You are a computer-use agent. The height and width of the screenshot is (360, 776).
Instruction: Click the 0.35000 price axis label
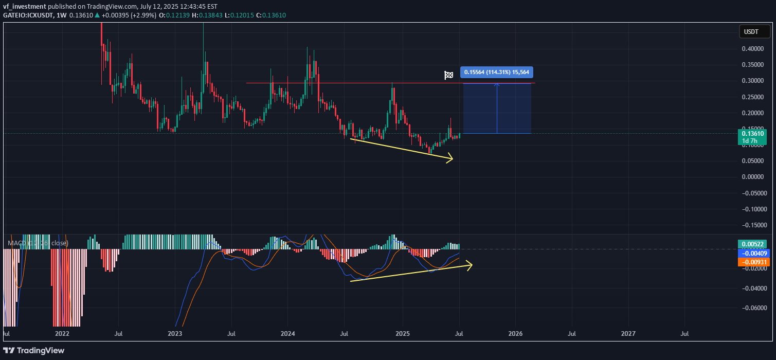click(x=754, y=65)
